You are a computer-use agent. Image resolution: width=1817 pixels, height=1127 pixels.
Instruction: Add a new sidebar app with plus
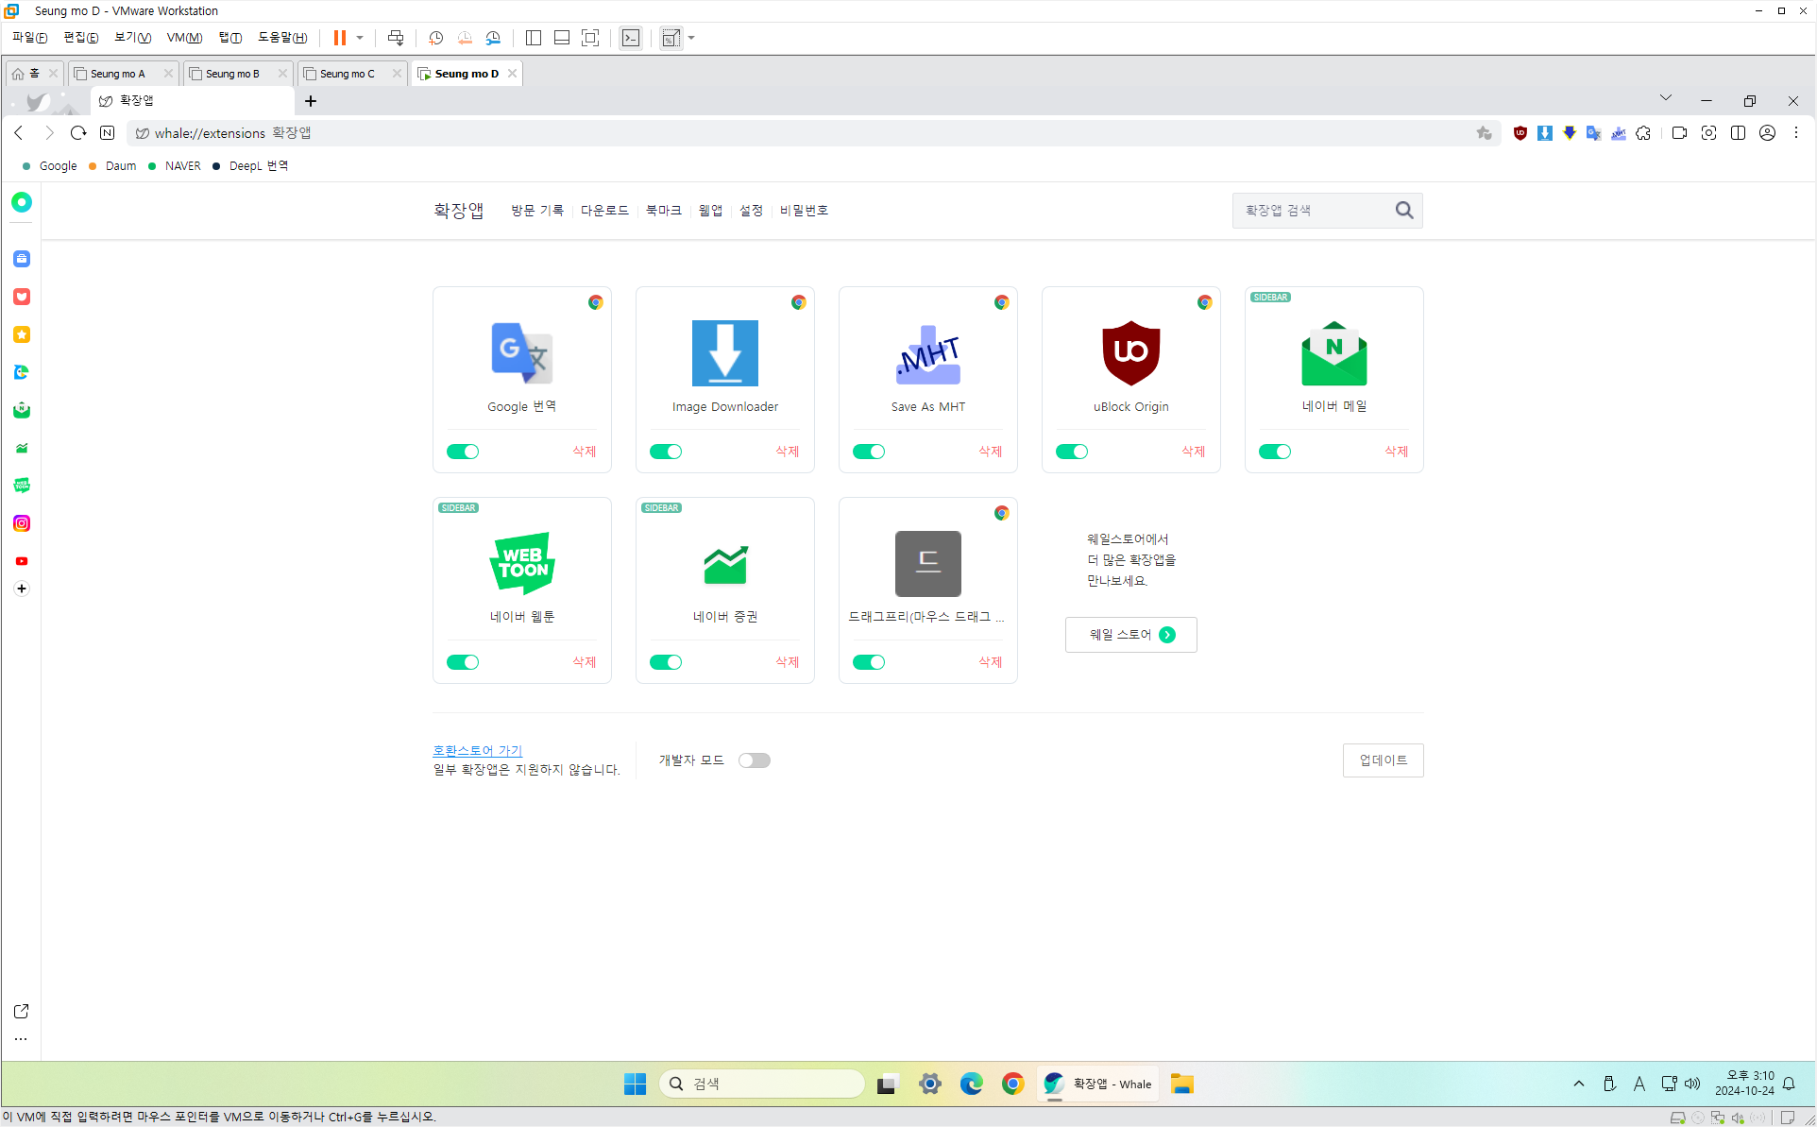pos(22,589)
